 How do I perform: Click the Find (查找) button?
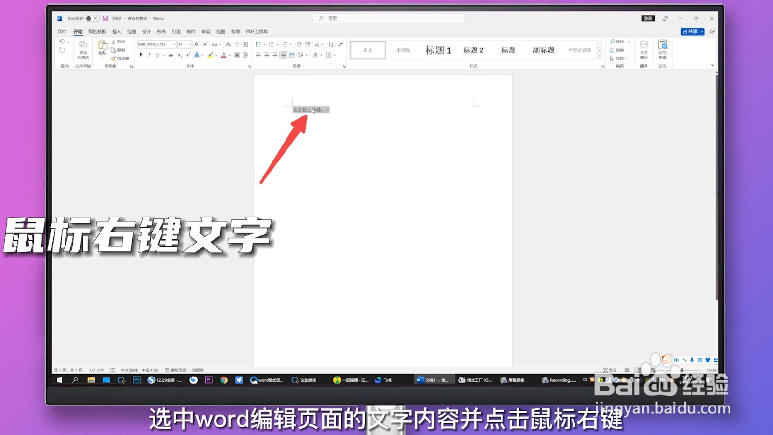click(618, 42)
